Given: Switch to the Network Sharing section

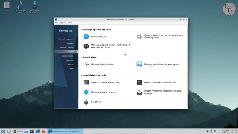Looking at the screenshot, I should 67,56.
